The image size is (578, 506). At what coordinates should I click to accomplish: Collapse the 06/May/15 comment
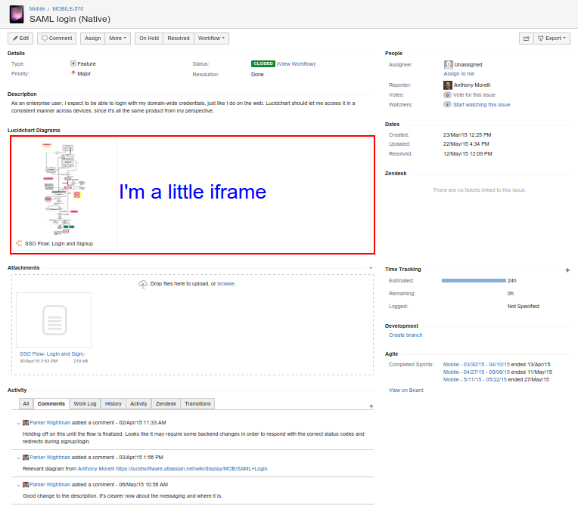18,485
